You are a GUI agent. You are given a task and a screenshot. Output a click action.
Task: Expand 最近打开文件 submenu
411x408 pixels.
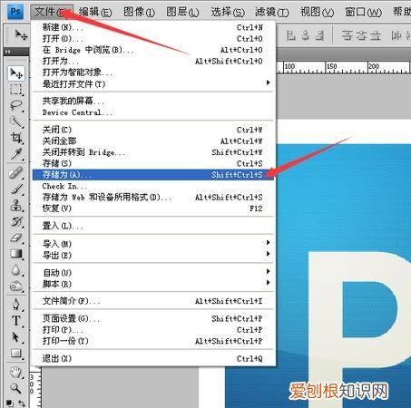pyautogui.click(x=153, y=83)
